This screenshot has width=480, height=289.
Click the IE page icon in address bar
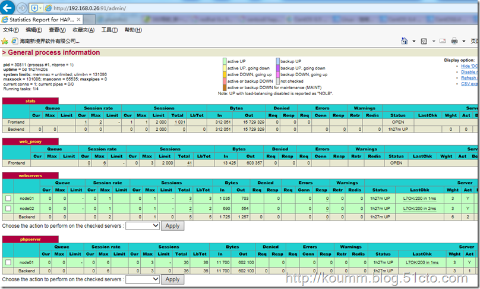48,8
